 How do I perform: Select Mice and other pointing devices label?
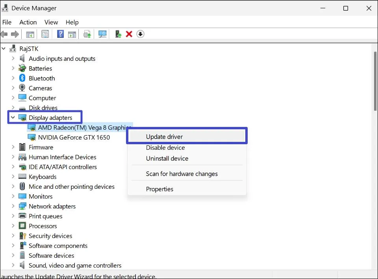point(72,186)
